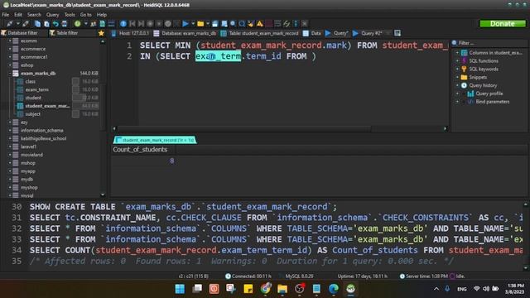Click the filter magnifier icon in helpers panel

point(455,43)
